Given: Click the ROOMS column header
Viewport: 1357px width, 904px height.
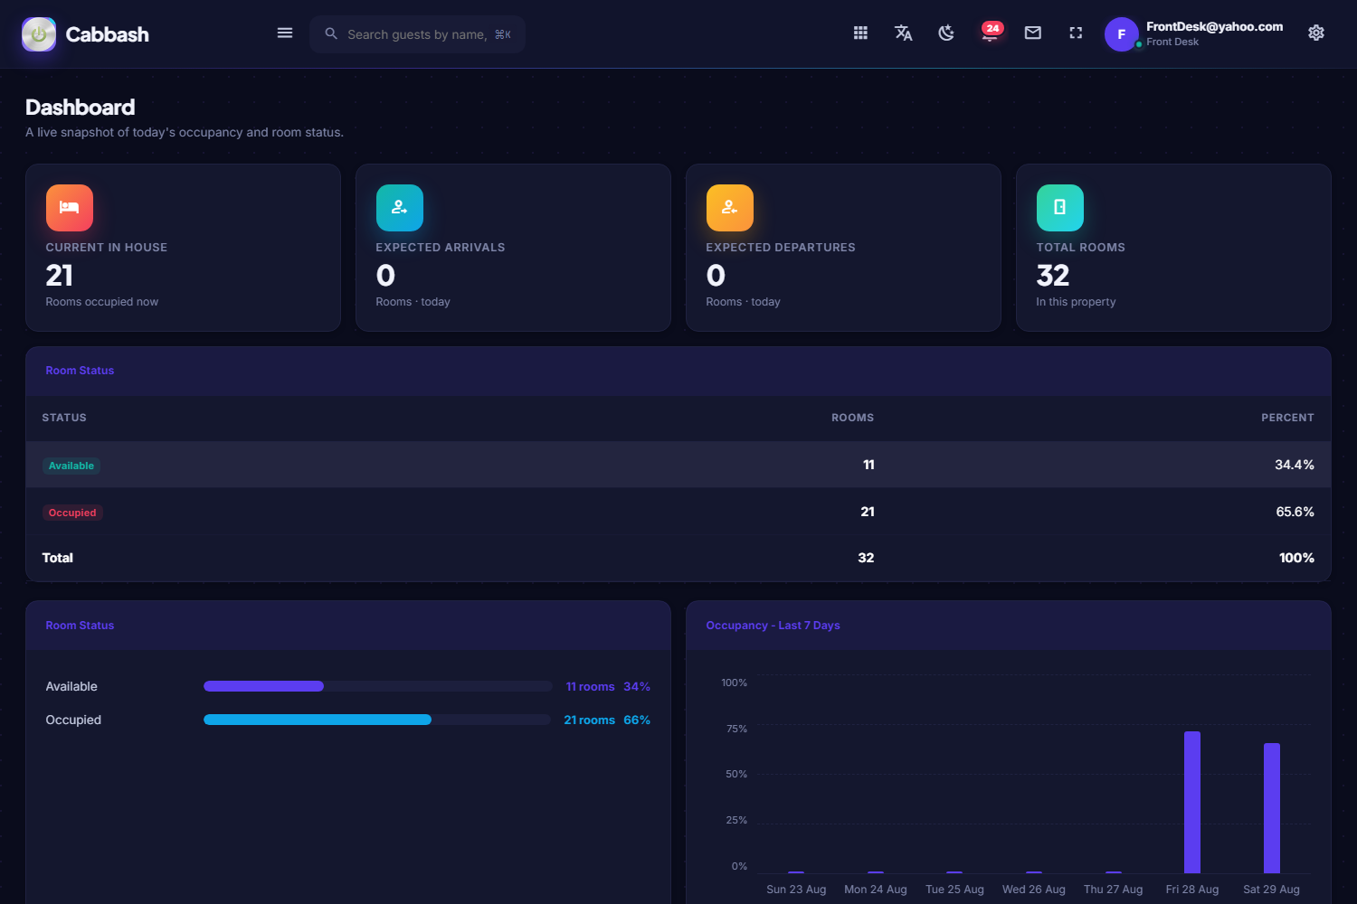Looking at the screenshot, I should coord(852,418).
